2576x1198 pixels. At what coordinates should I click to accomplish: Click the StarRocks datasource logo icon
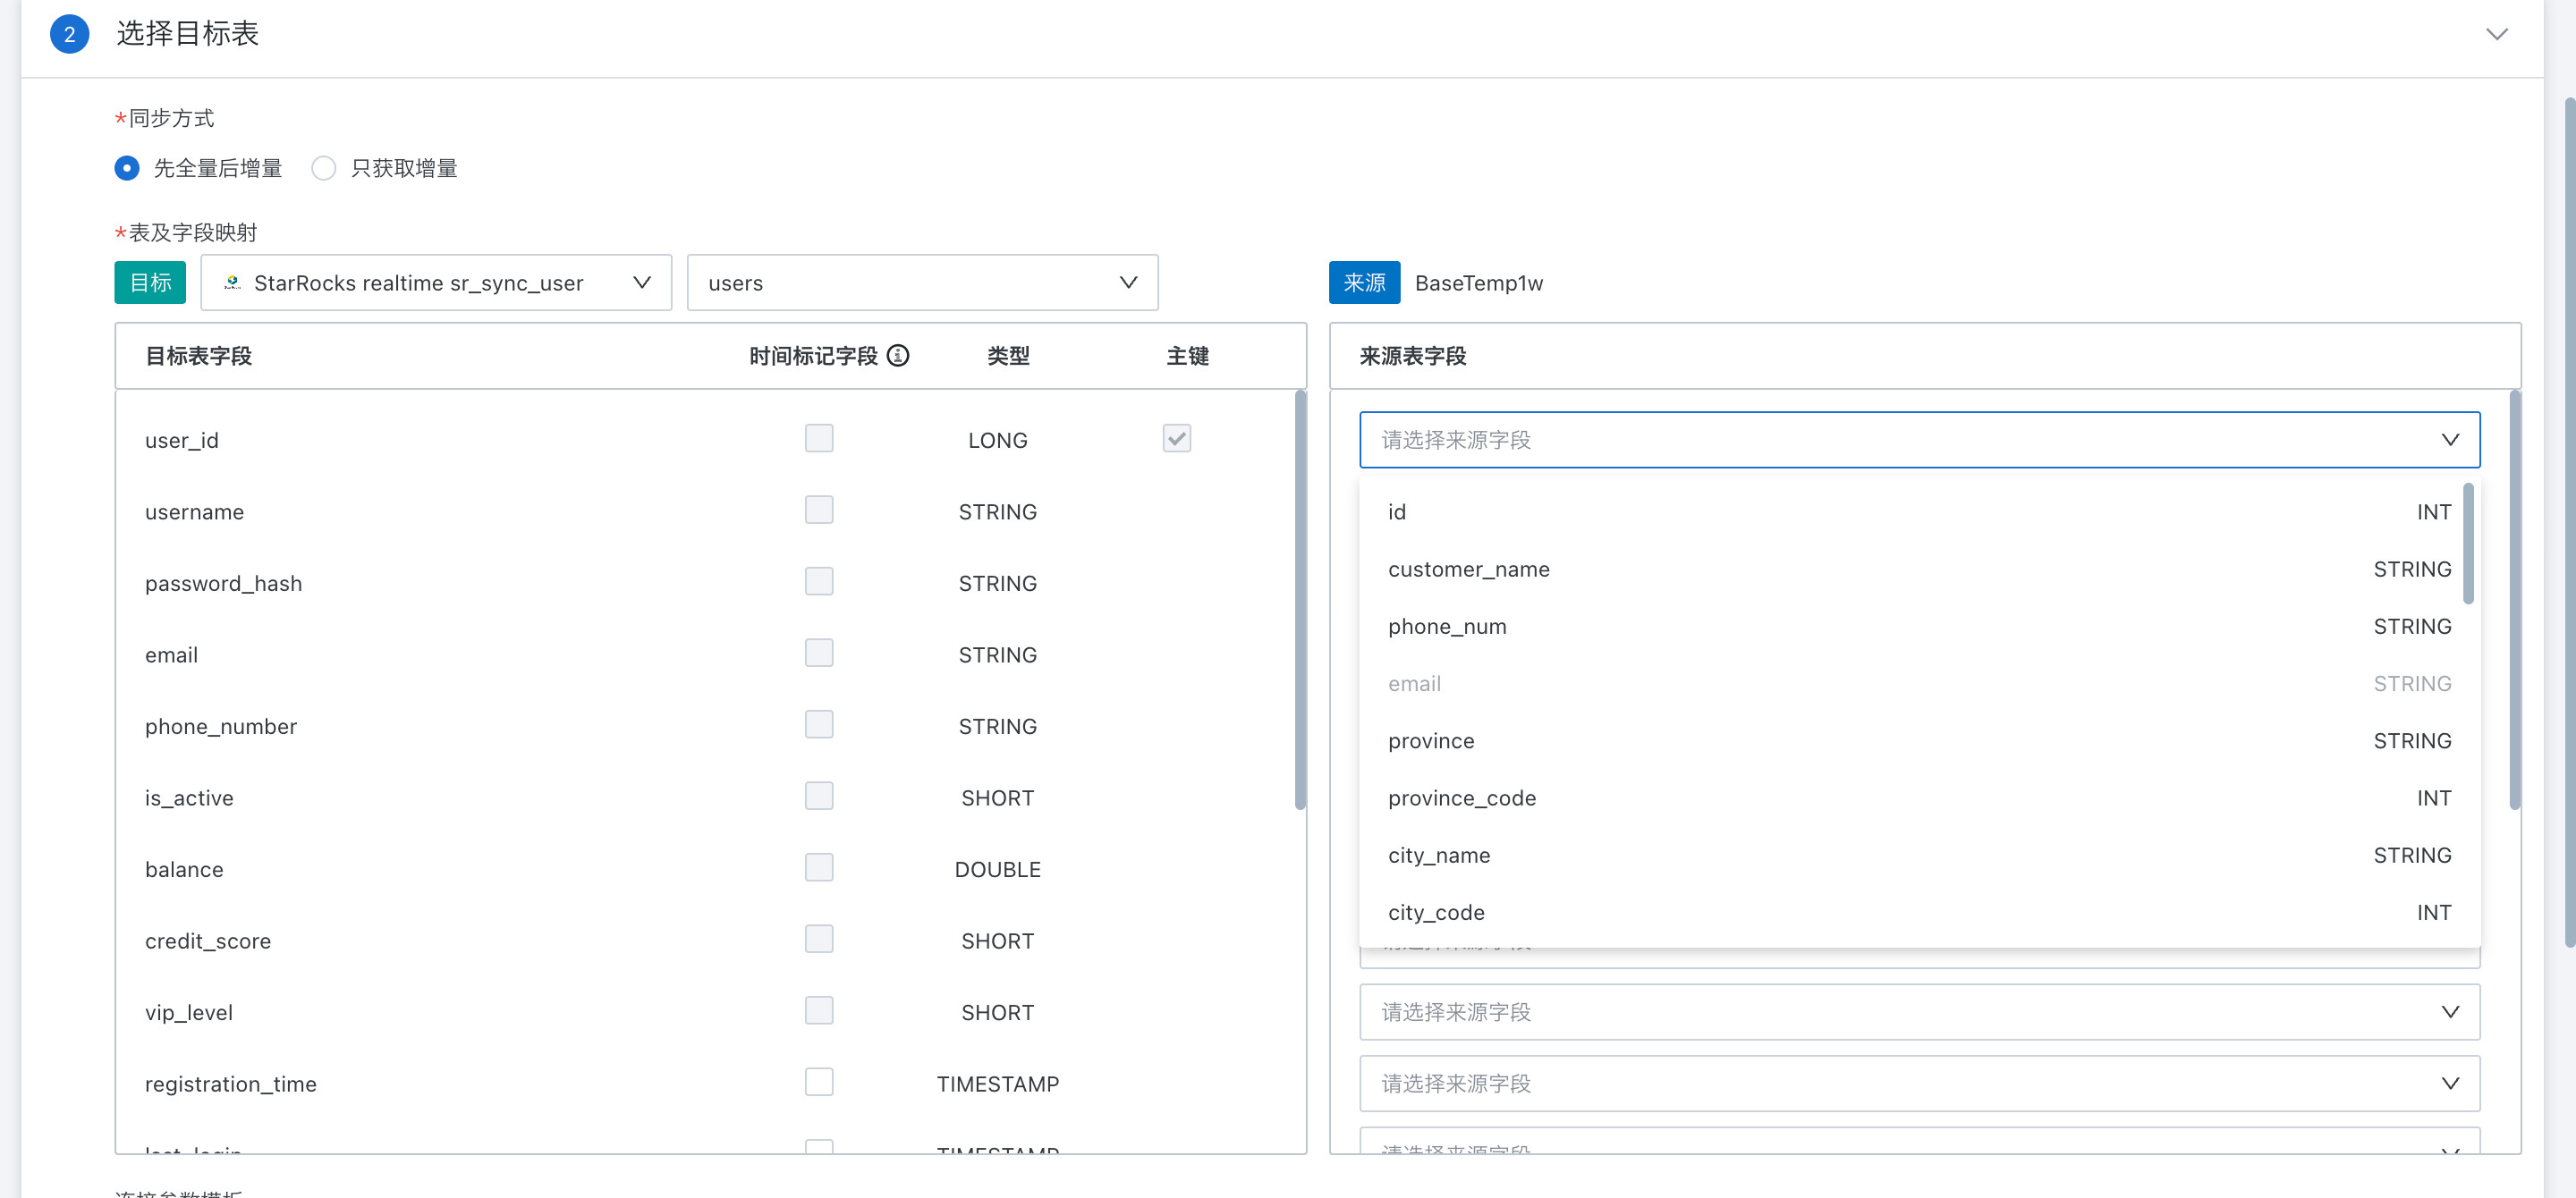(x=232, y=283)
